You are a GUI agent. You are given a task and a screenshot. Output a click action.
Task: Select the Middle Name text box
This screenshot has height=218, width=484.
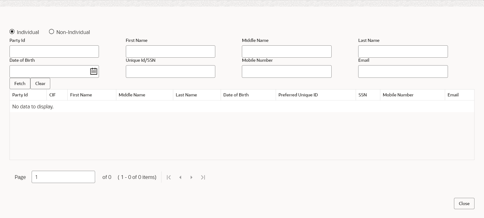(287, 51)
